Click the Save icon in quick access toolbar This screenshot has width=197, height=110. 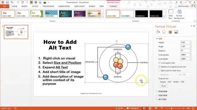pyautogui.click(x=7, y=2)
